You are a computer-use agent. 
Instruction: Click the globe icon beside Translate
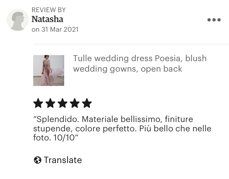38,160
